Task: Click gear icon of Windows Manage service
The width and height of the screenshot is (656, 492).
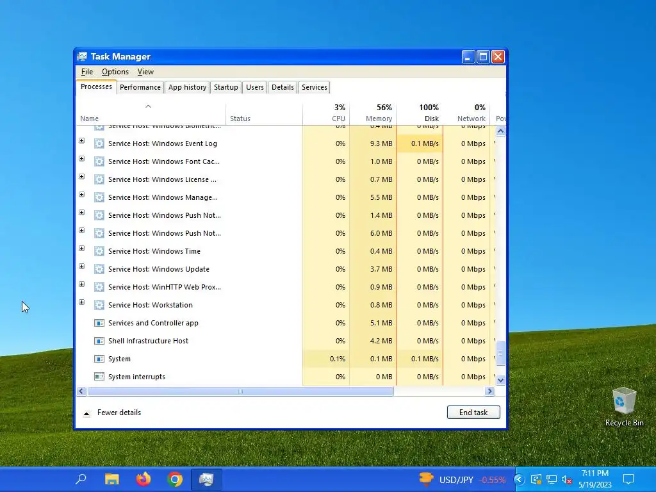Action: pyautogui.click(x=99, y=197)
